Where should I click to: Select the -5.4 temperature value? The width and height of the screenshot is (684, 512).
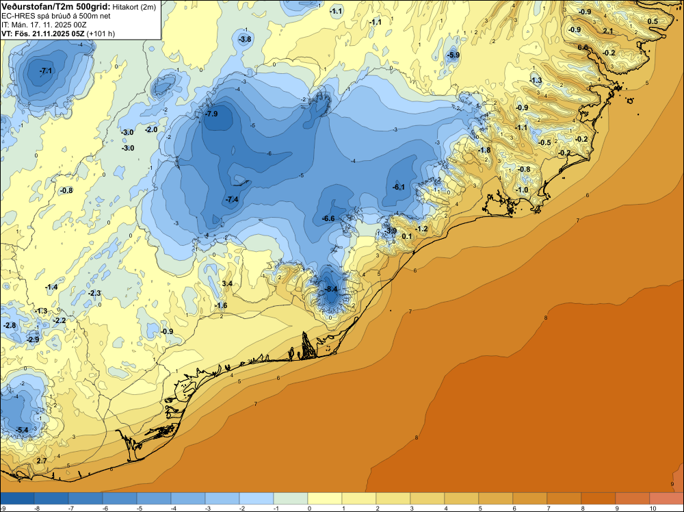click(22, 431)
